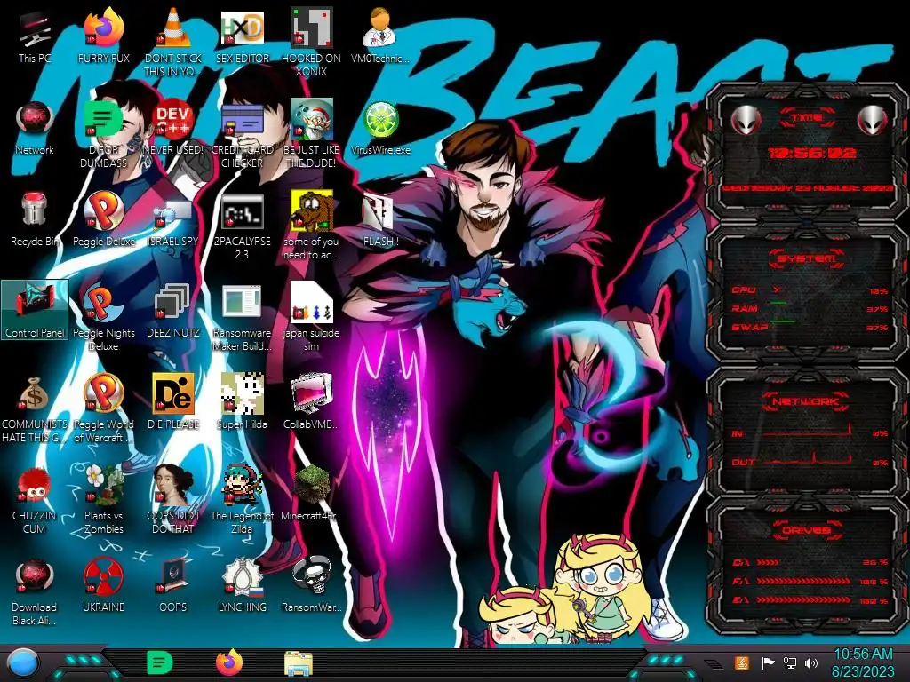The width and height of the screenshot is (910, 682).
Task: Select the RansomWar skull icon
Action: (311, 586)
